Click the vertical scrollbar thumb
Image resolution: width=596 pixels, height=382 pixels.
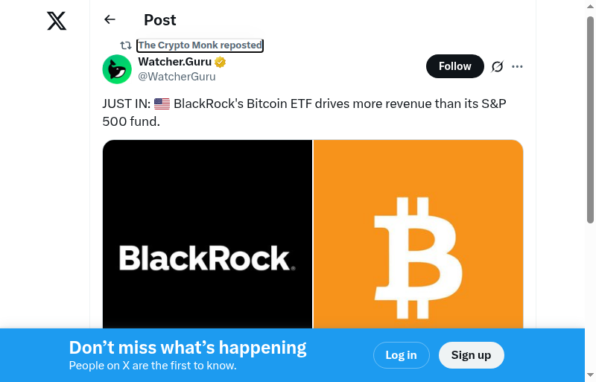point(590,119)
